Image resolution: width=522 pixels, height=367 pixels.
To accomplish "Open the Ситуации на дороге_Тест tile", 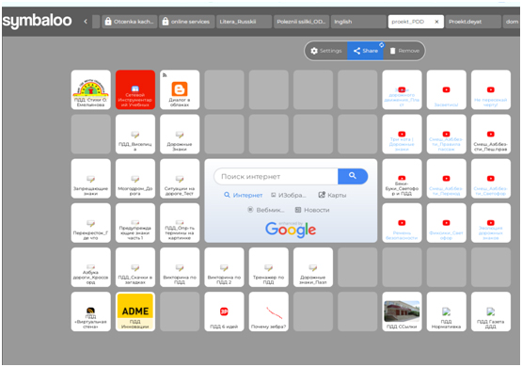I will pos(180,179).
